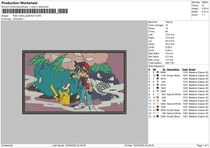Click the Page 1 of 1 indicator
Image resolution: width=210 pixels, height=148 pixels.
[x=203, y=145]
